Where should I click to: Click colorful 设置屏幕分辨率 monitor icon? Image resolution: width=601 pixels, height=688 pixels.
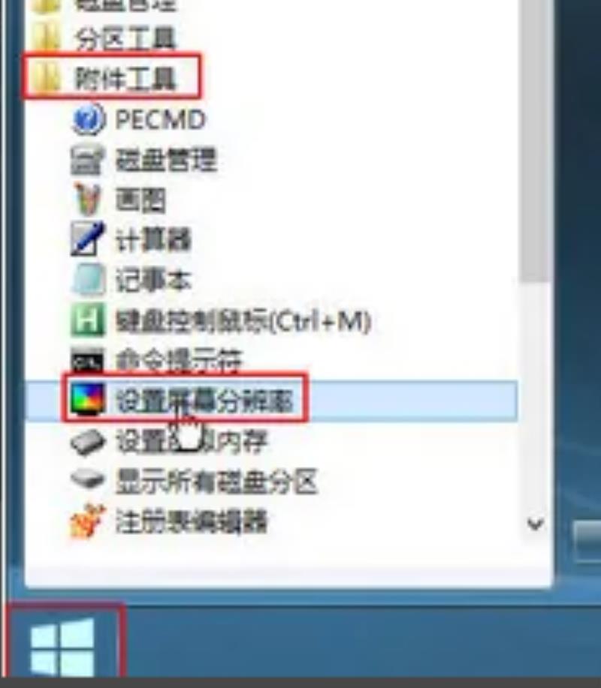pos(89,399)
